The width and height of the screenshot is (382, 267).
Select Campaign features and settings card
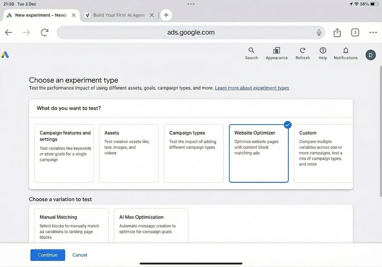(x=64, y=153)
